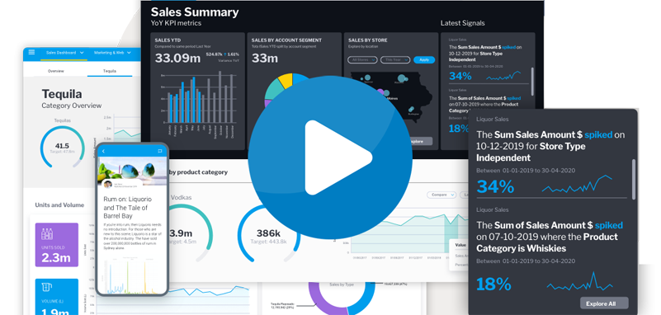Open the This Year dropdown
This screenshot has height=315, width=661.
[x=395, y=60]
